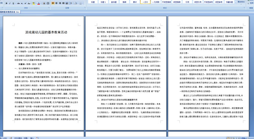Screen dimensions: 254x139
Task: Apply strikethrough to selected text
Action: coord(19,3)
